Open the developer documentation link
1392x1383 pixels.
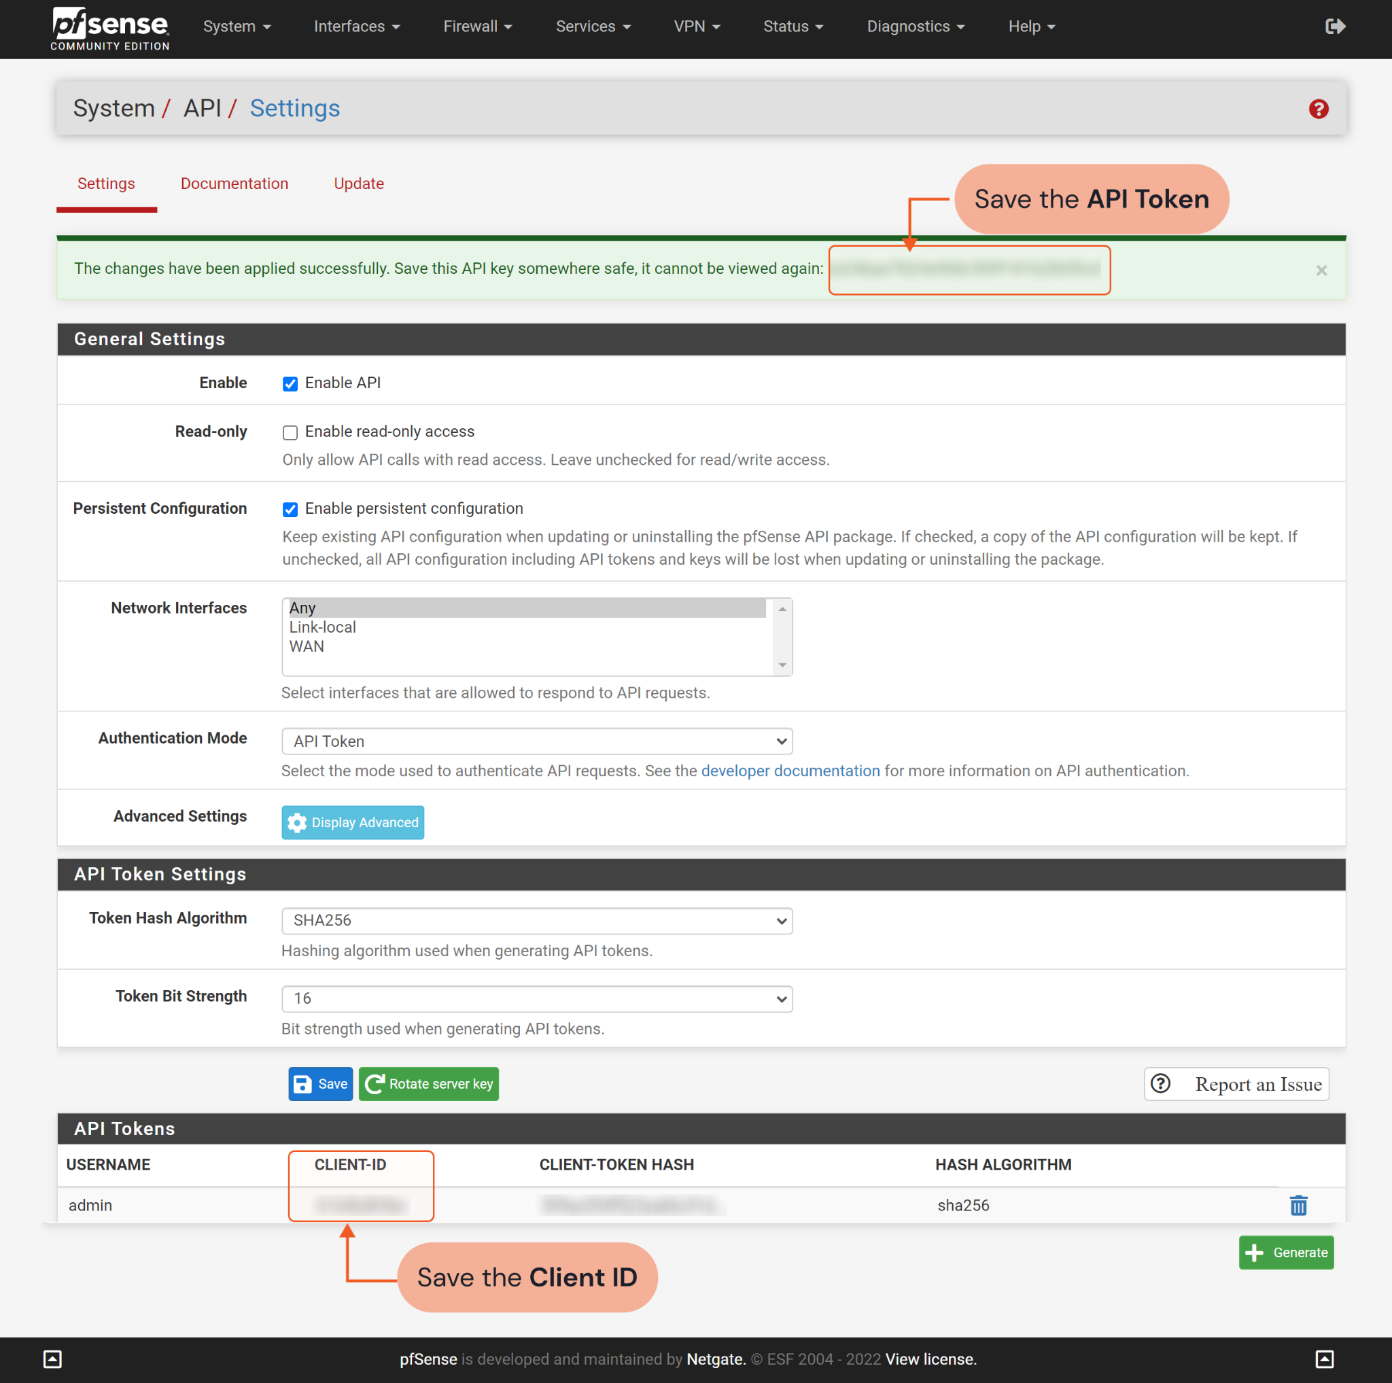790,771
